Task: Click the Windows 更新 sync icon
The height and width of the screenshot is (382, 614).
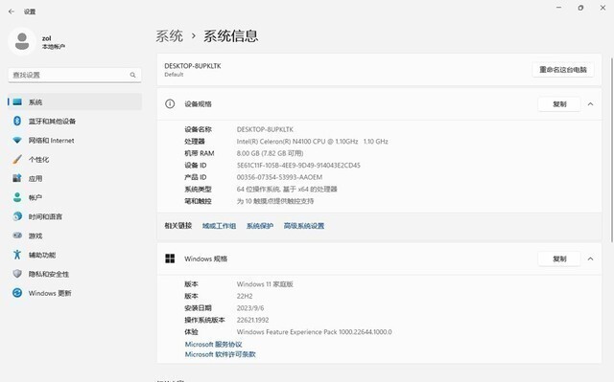Action: [17, 293]
